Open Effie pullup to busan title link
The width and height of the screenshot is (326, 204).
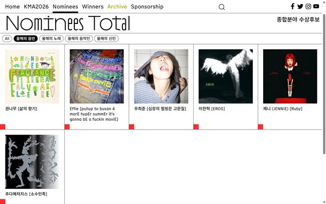[94, 114]
